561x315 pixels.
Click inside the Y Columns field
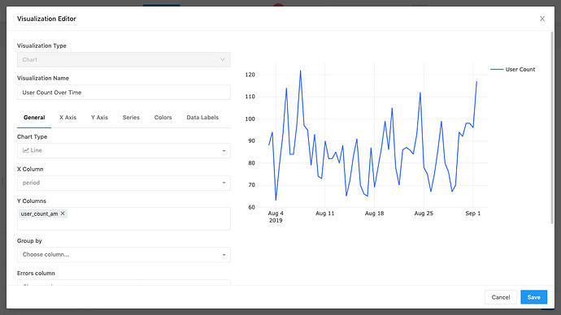pos(124,218)
